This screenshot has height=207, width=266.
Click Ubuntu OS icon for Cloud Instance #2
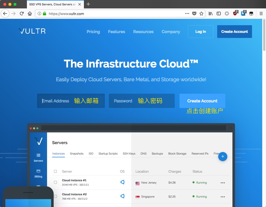(x=122, y=196)
